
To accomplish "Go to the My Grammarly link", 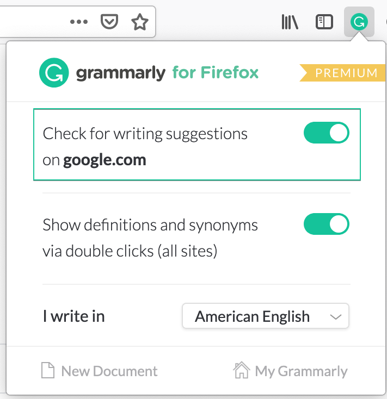I will point(301,371).
